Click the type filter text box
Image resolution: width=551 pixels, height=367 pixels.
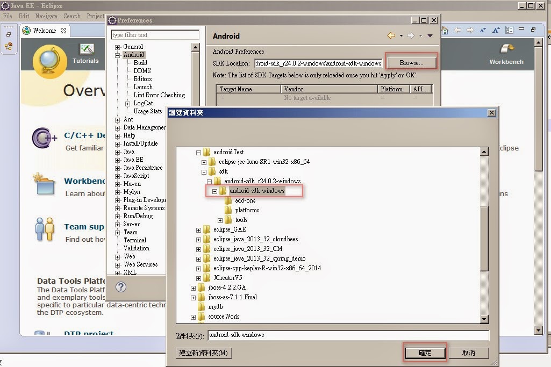tap(155, 35)
